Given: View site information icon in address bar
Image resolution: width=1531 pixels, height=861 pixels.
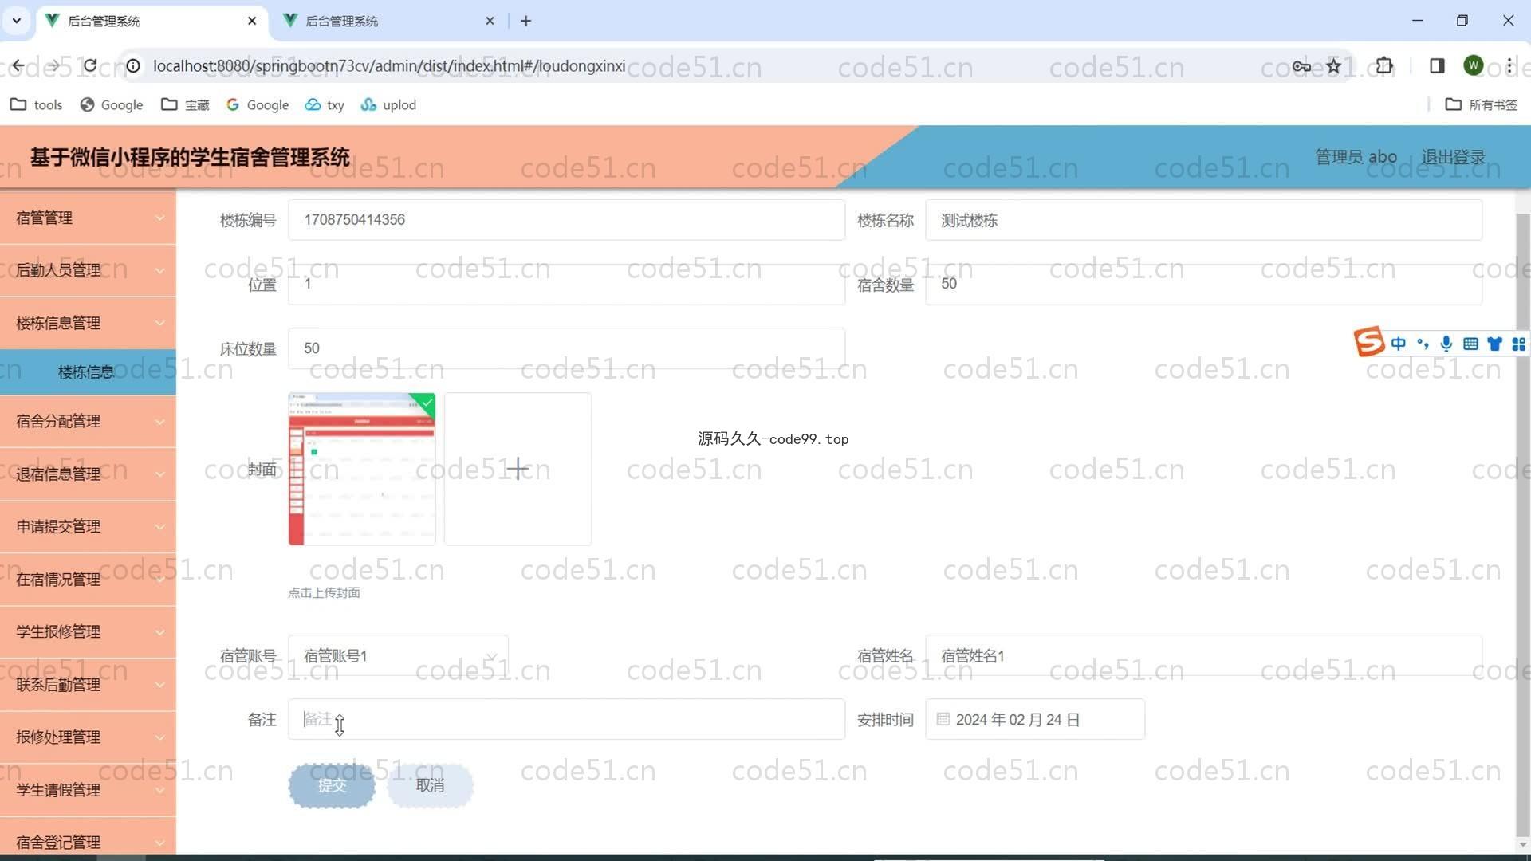Looking at the screenshot, I should [x=133, y=65].
